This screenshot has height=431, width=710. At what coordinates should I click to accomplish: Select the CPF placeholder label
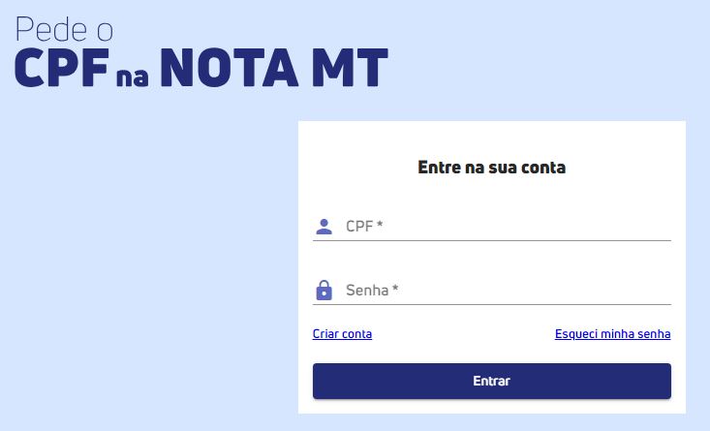coord(359,226)
